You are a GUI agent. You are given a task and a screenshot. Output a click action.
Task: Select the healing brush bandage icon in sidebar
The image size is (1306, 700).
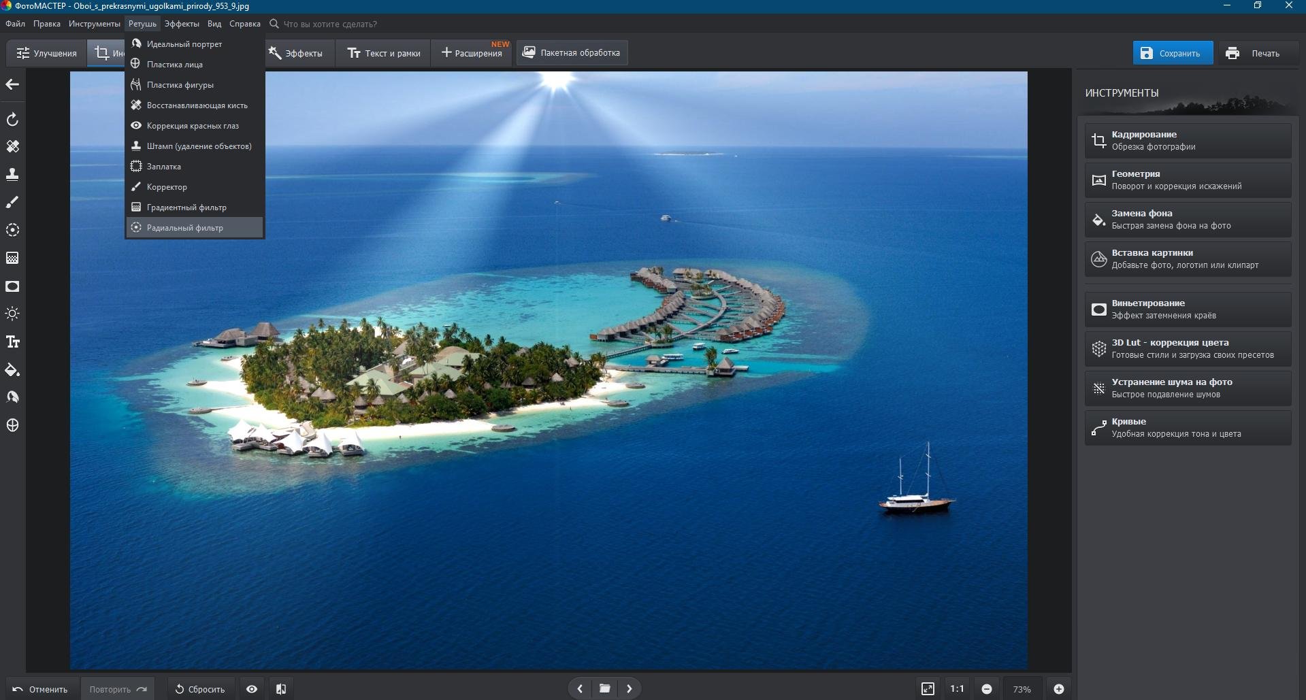tap(12, 147)
